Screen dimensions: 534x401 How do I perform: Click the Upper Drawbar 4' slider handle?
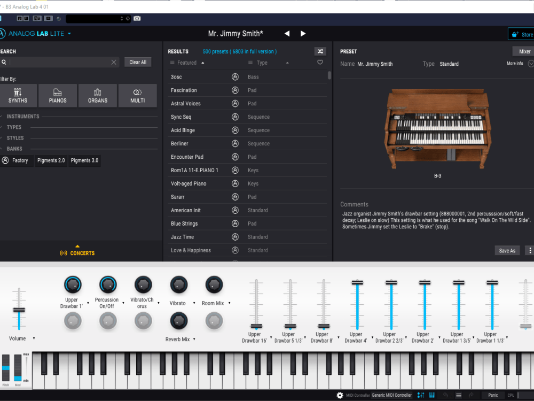tap(357, 283)
